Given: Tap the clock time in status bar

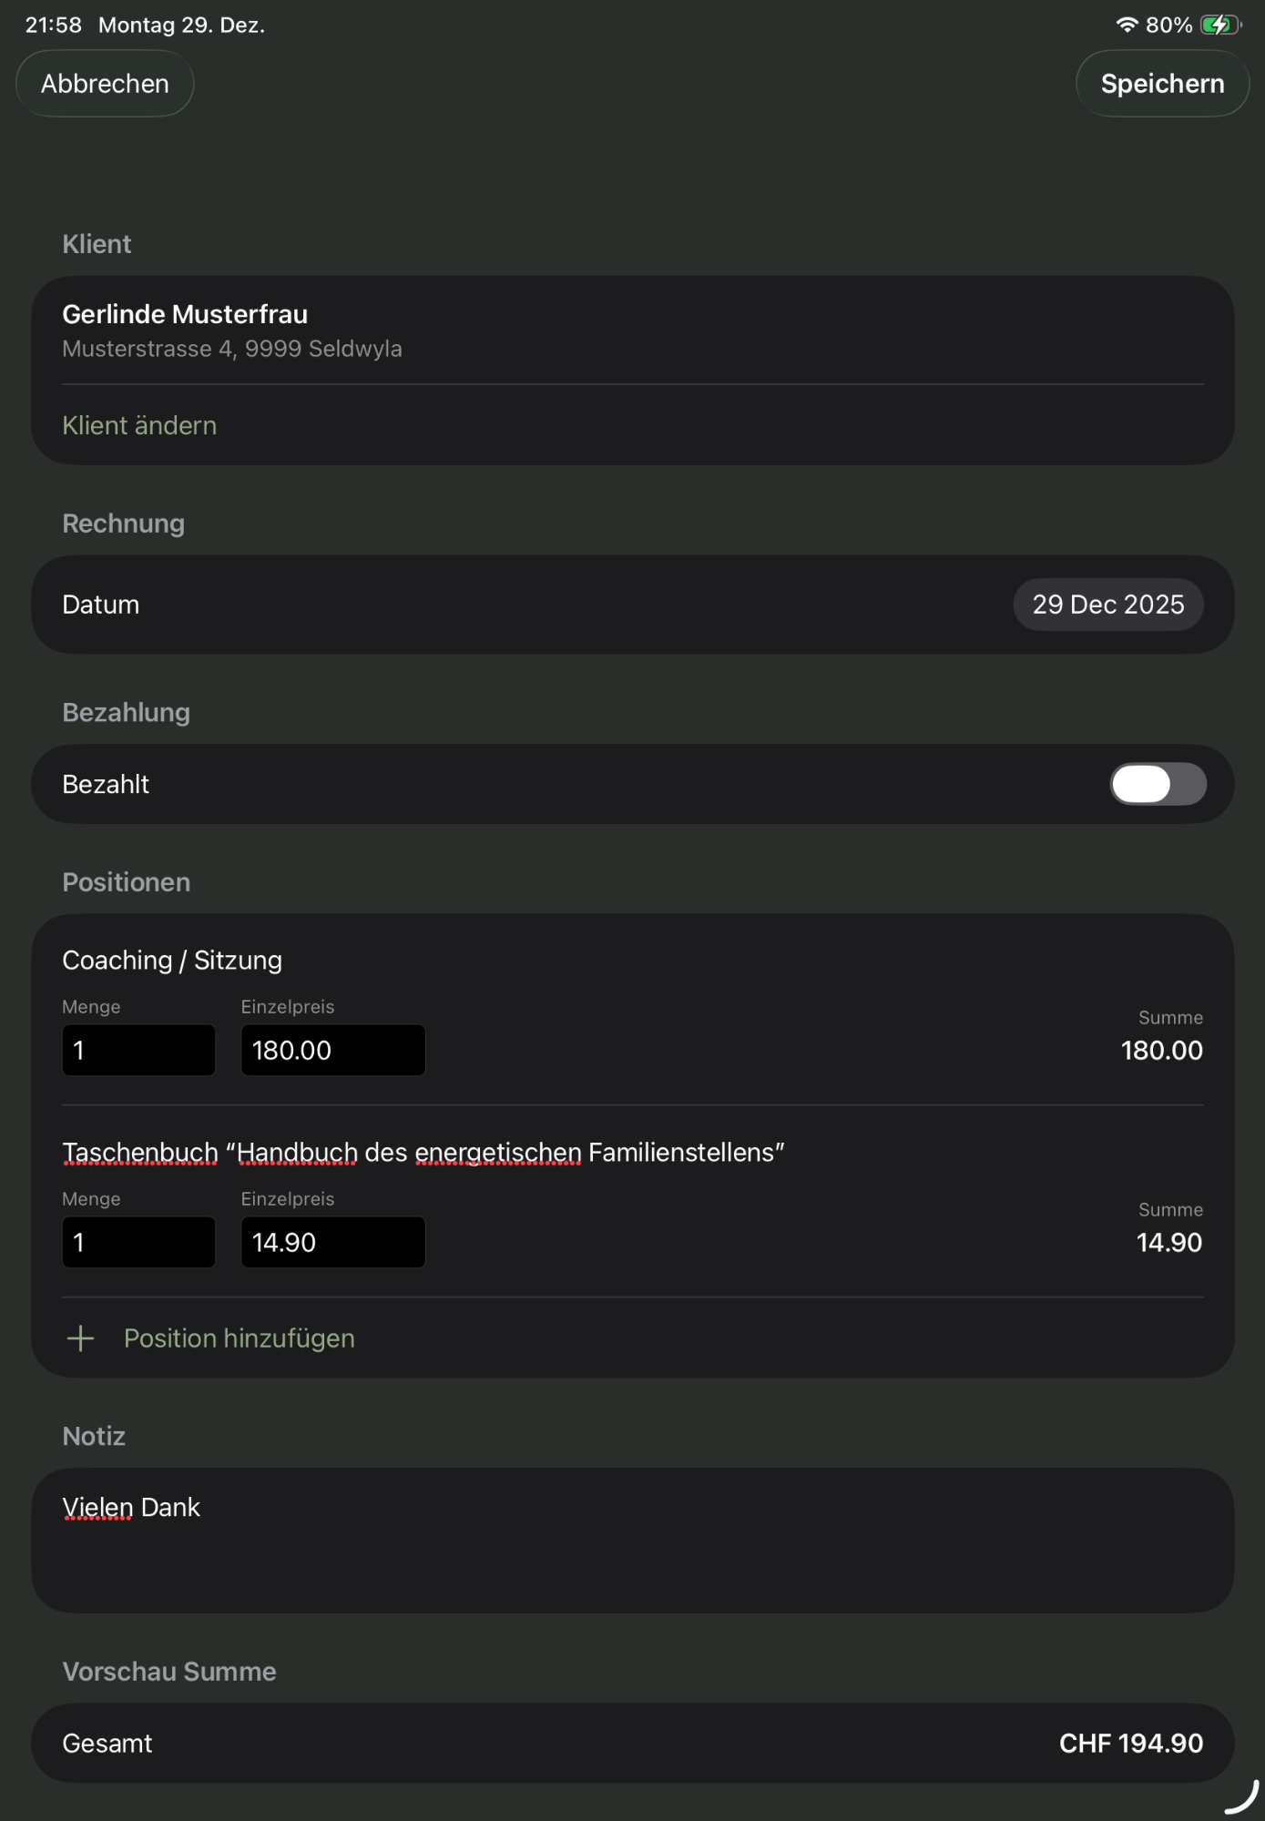Looking at the screenshot, I should click(53, 25).
